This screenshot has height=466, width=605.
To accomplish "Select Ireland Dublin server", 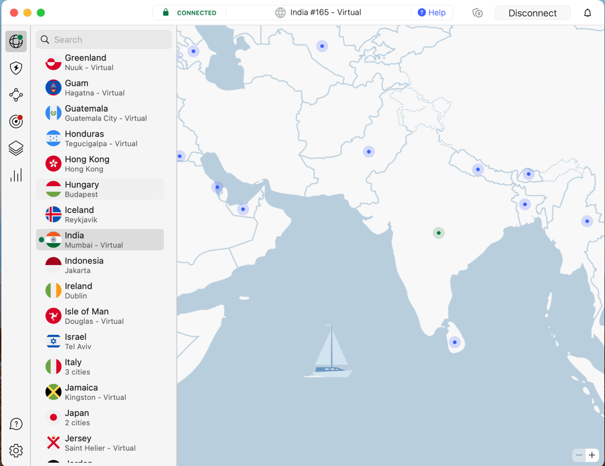I will tap(100, 291).
